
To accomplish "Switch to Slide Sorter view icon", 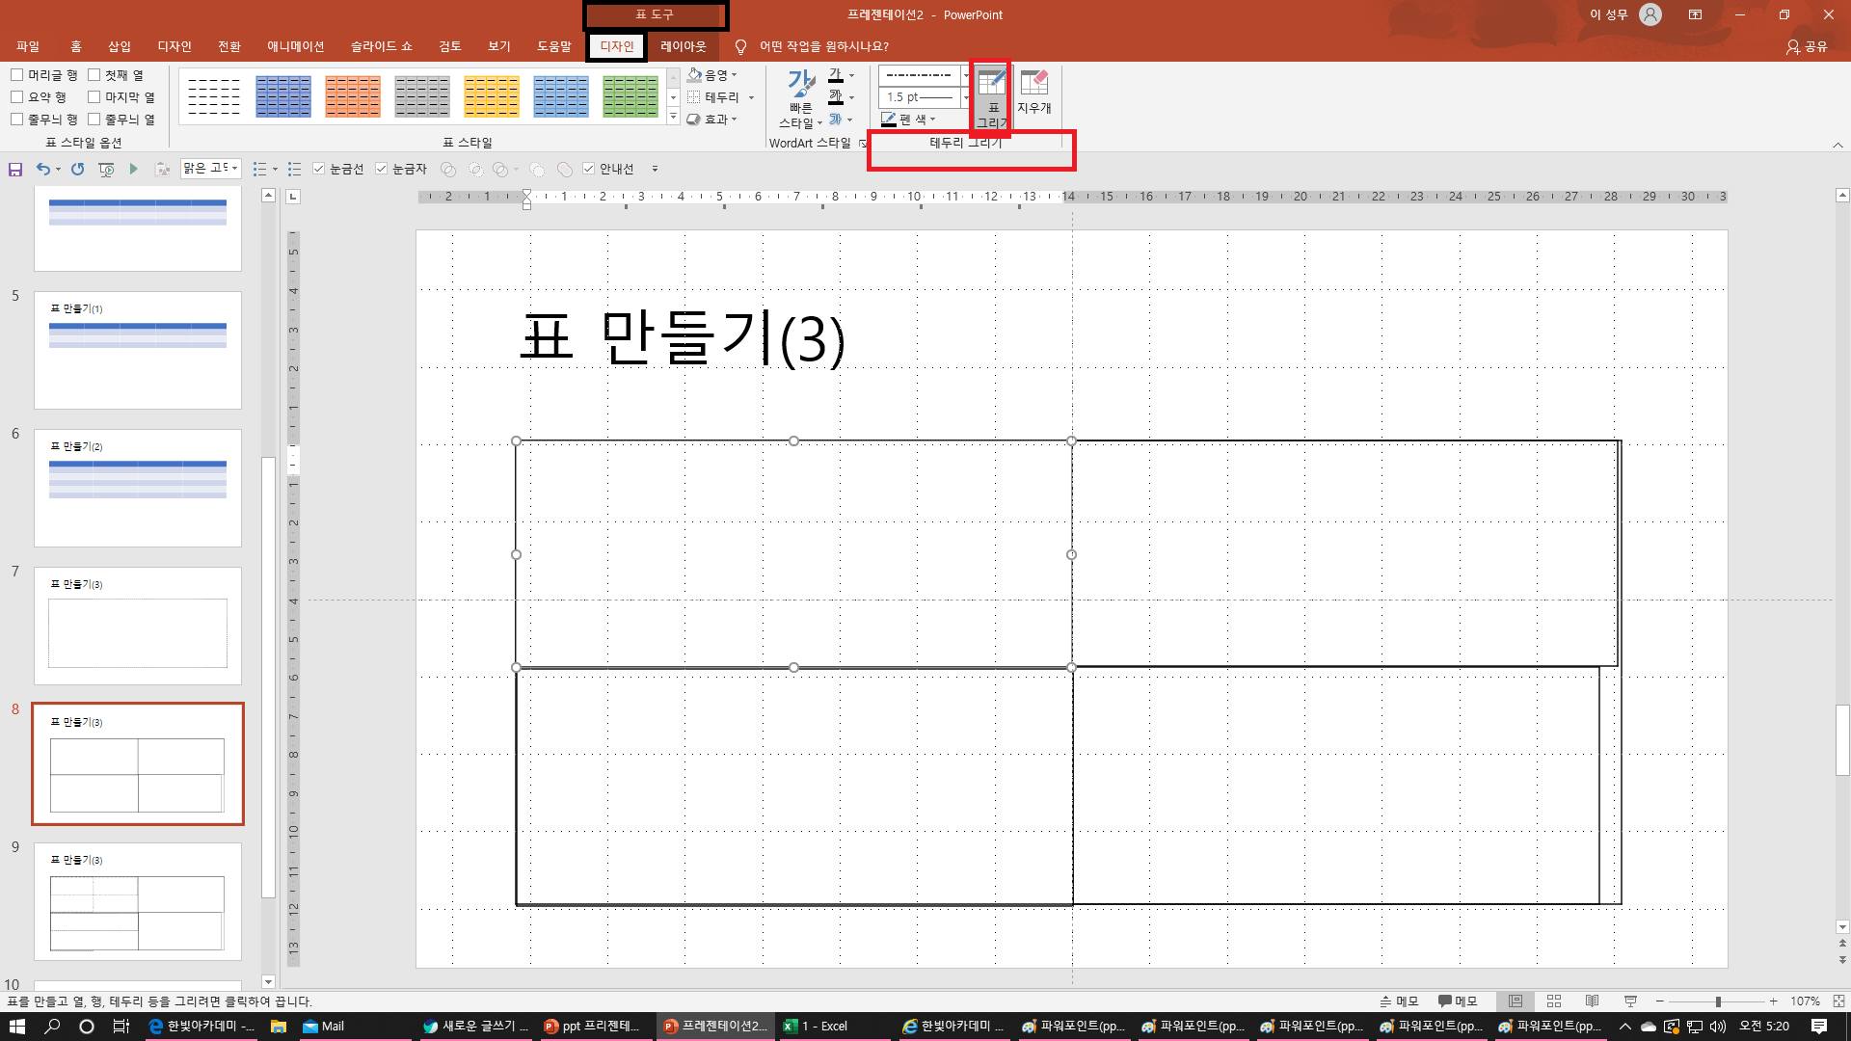I will pos(1554,1001).
